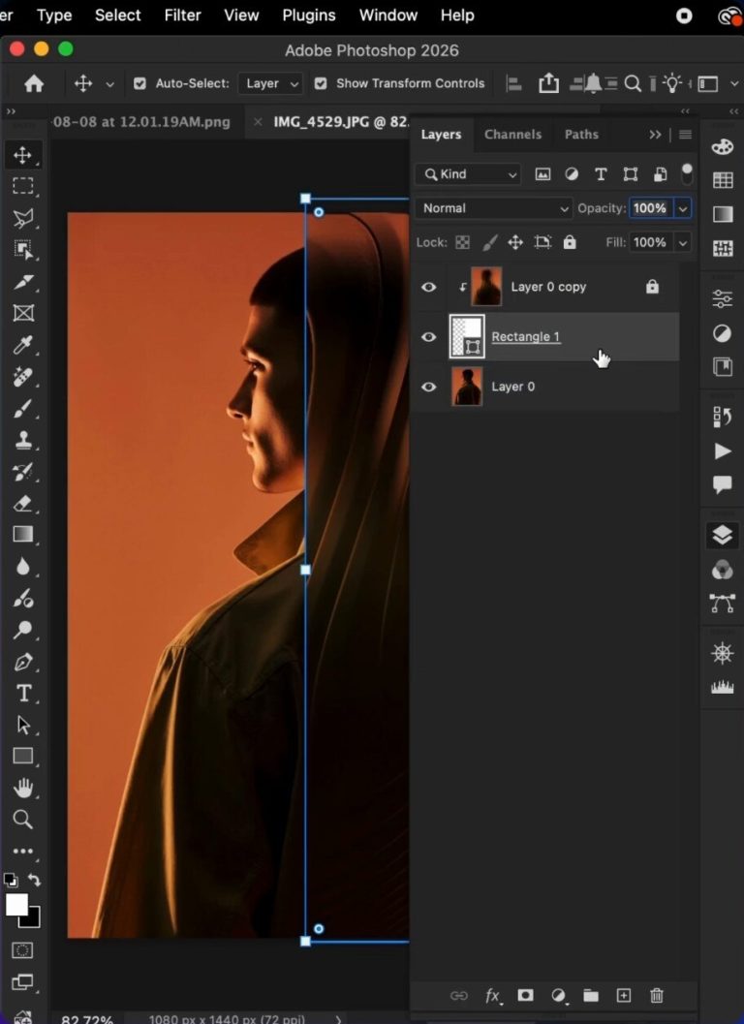Select the Pen tool
This screenshot has width=744, height=1024.
click(23, 662)
